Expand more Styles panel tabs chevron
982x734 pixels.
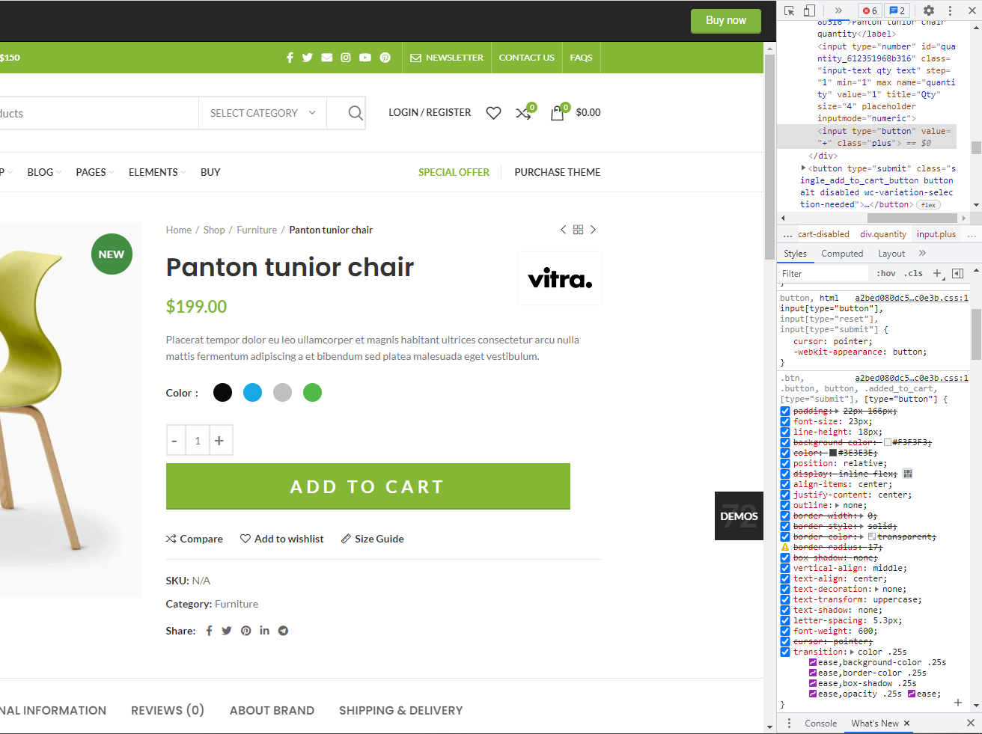[x=922, y=254]
